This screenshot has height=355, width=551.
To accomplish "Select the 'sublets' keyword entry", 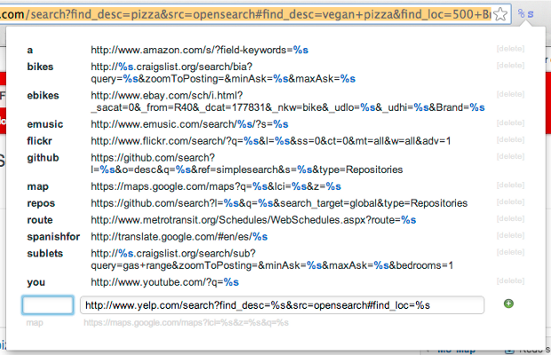I will pos(45,254).
